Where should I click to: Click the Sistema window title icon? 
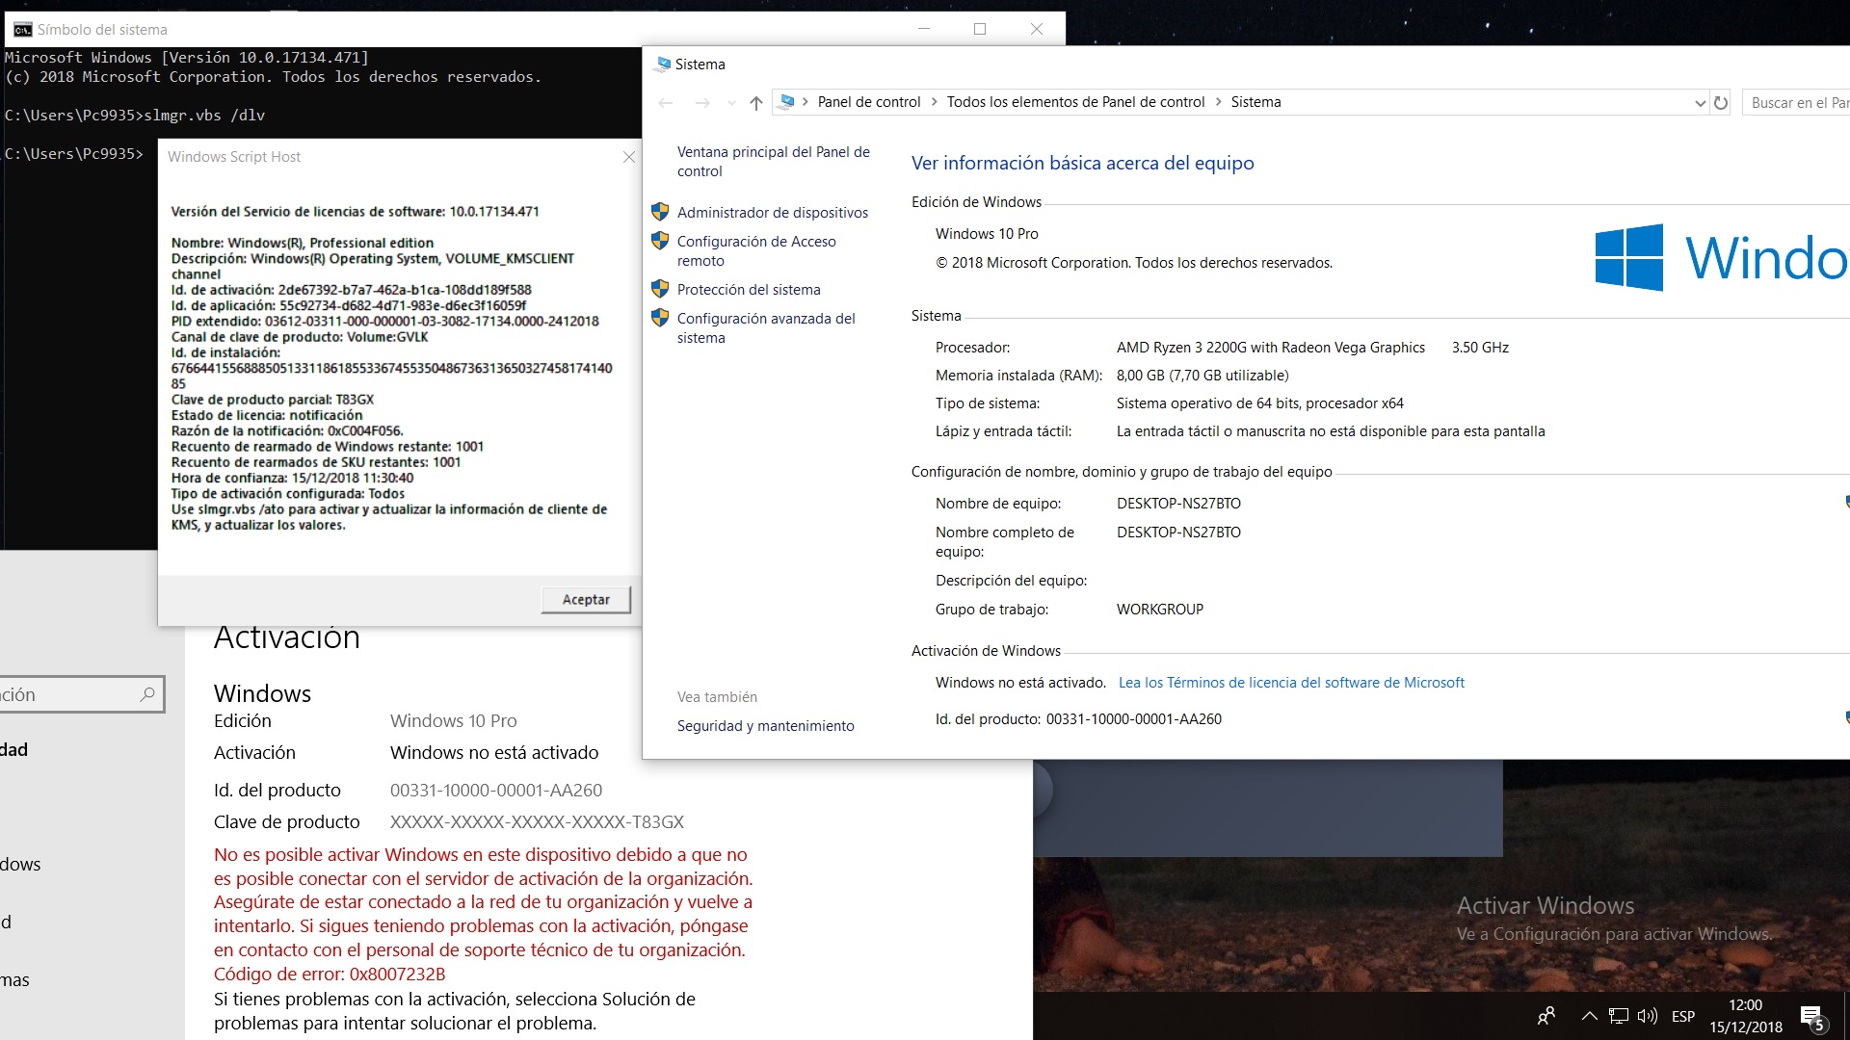pyautogui.click(x=661, y=65)
